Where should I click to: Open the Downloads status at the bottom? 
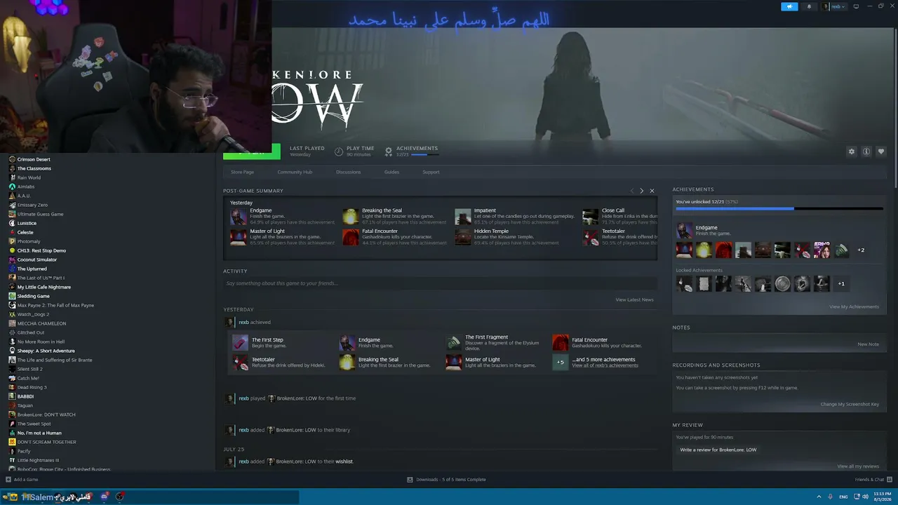(447, 480)
